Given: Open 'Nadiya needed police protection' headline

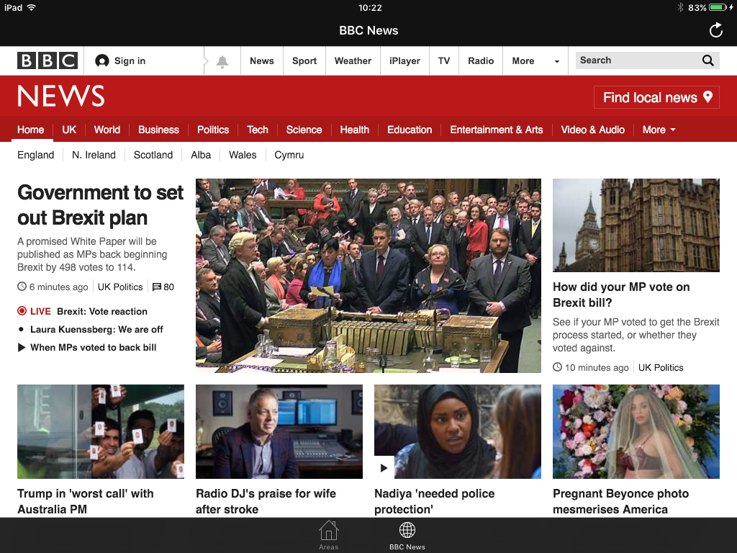Looking at the screenshot, I should click(x=434, y=501).
